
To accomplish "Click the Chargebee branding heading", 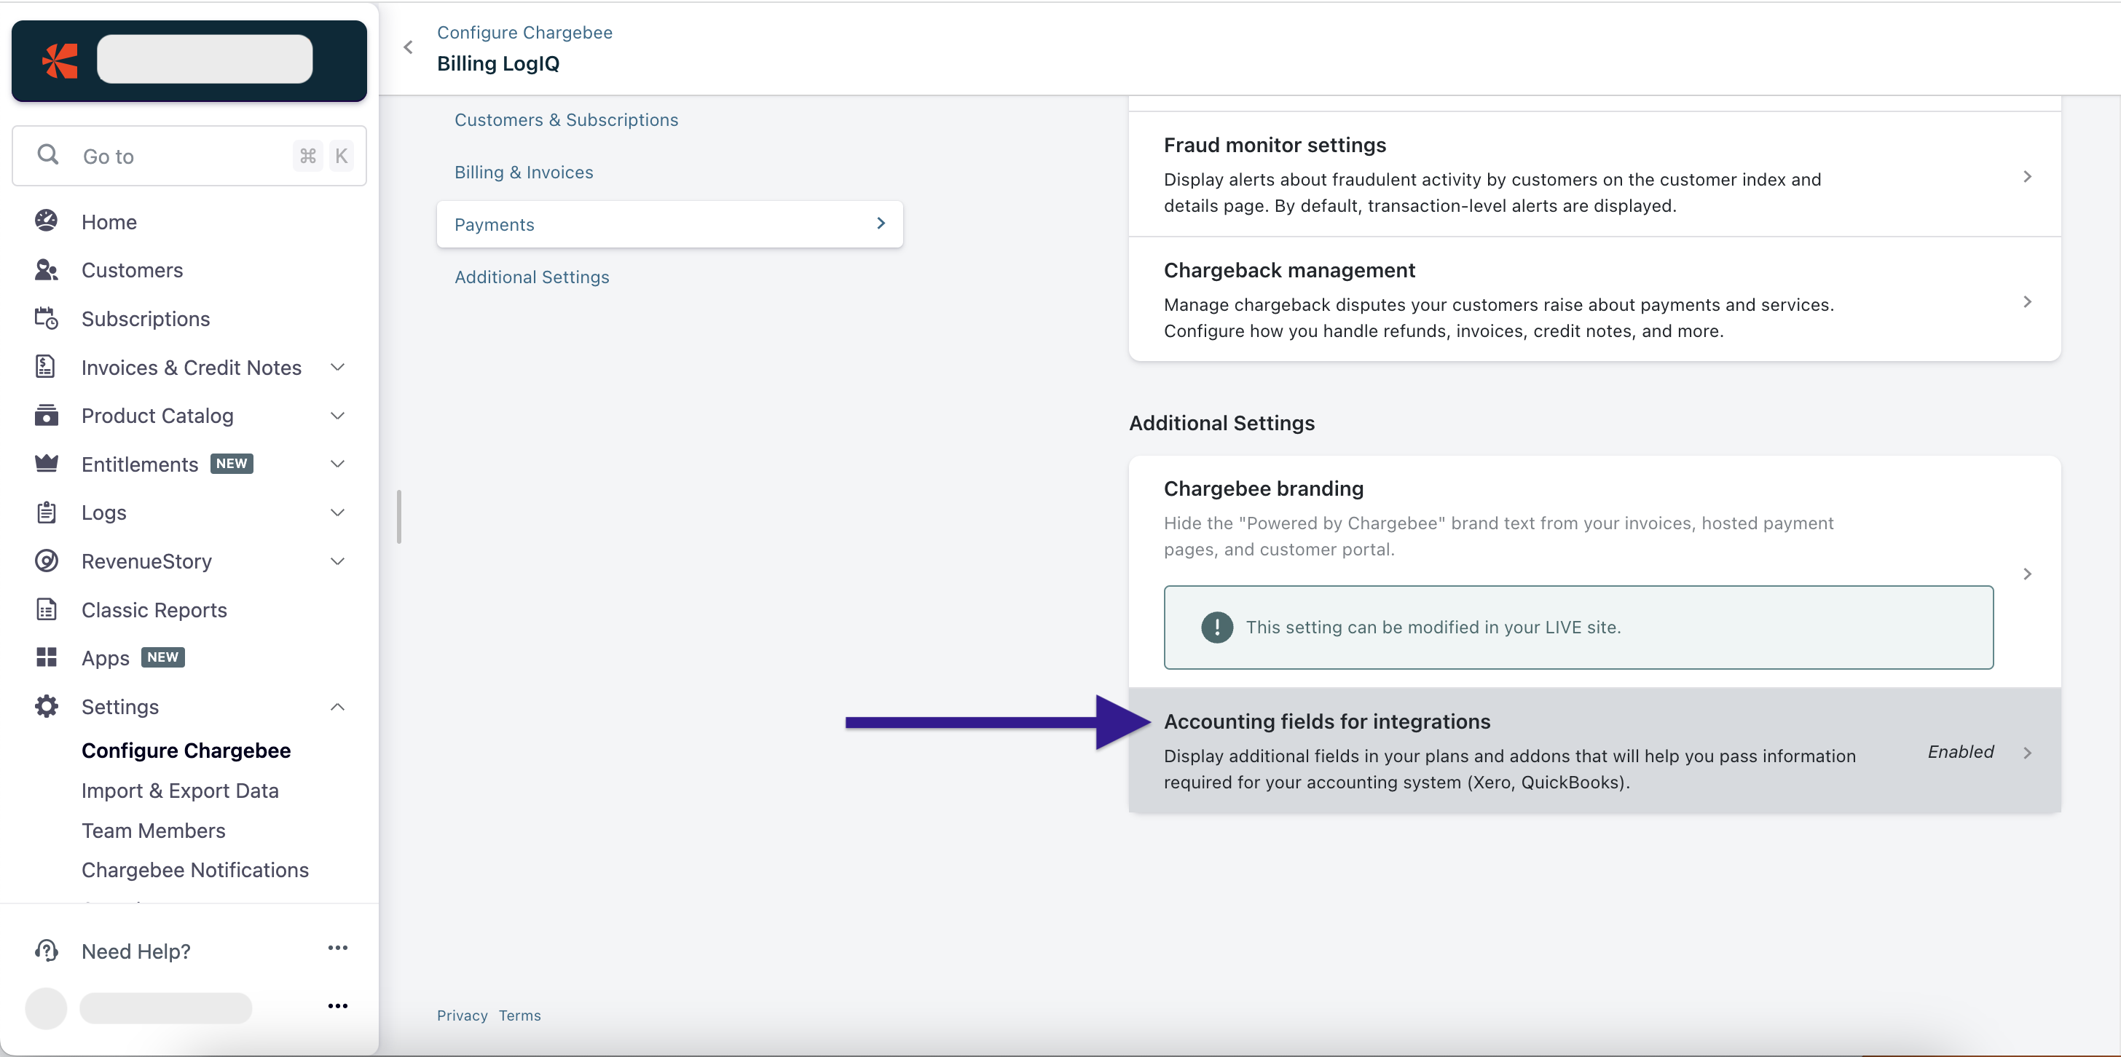I will coord(1263,488).
